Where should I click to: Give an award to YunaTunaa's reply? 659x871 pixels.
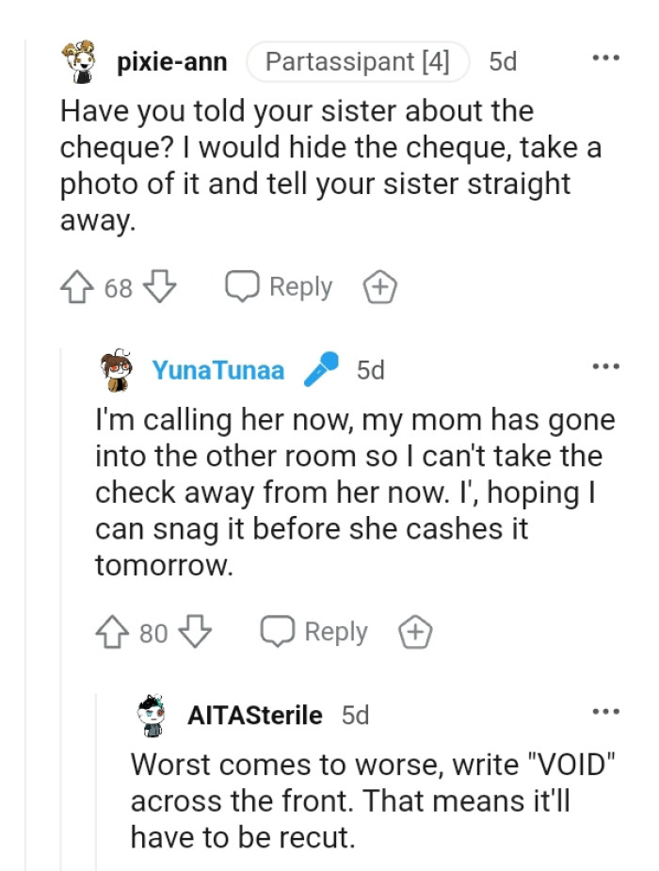tap(415, 632)
